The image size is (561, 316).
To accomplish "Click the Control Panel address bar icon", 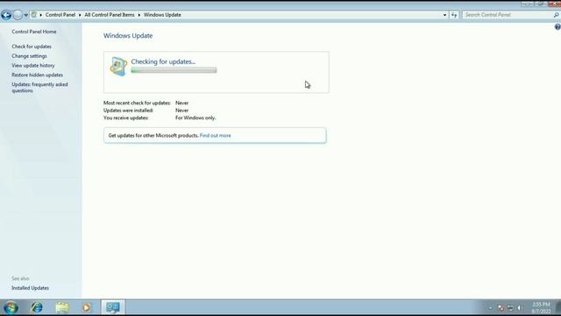I will (34, 15).
